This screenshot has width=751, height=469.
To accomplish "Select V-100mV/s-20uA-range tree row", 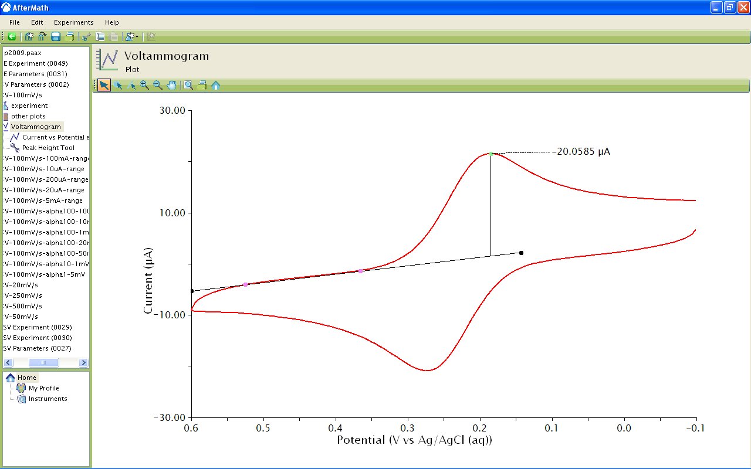I will (x=45, y=190).
